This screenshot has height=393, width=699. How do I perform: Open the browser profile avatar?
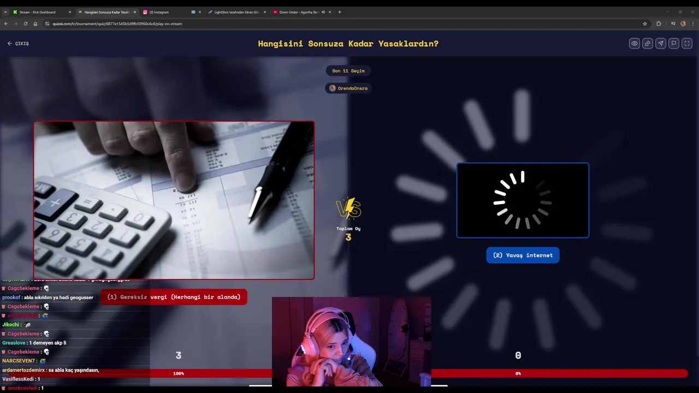point(683,23)
